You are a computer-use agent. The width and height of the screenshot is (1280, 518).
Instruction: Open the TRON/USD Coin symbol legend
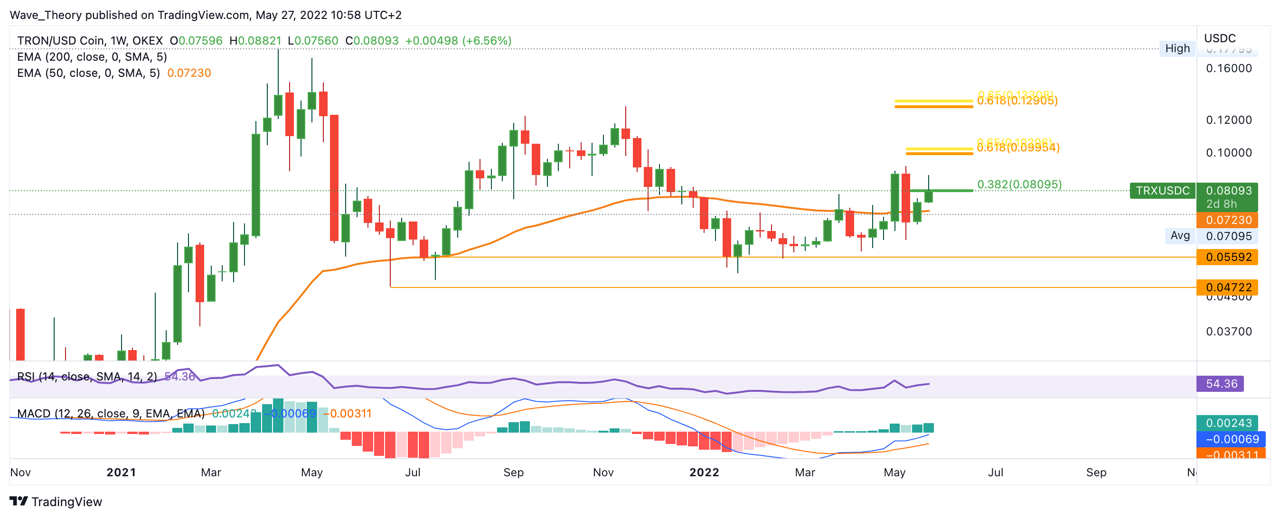click(89, 41)
